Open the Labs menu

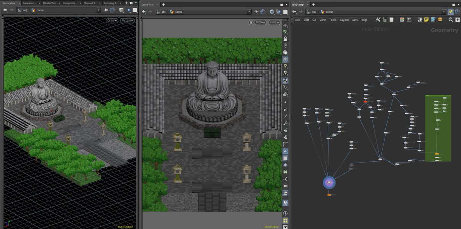pos(355,20)
